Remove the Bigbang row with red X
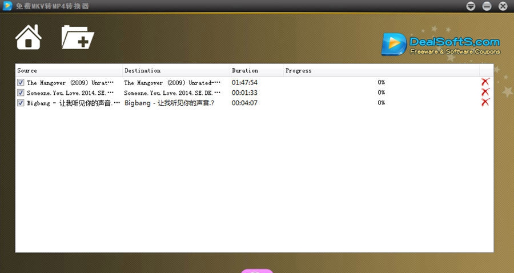This screenshot has height=273, width=514. 485,102
